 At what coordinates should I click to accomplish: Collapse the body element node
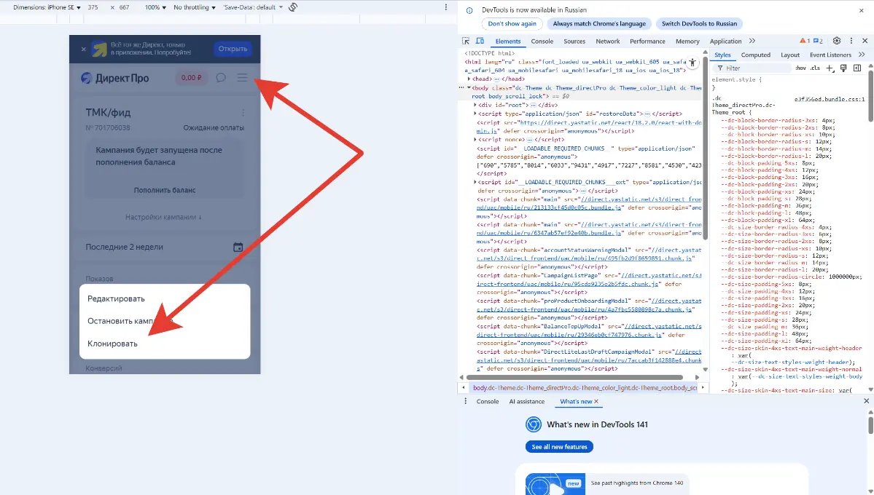469,88
